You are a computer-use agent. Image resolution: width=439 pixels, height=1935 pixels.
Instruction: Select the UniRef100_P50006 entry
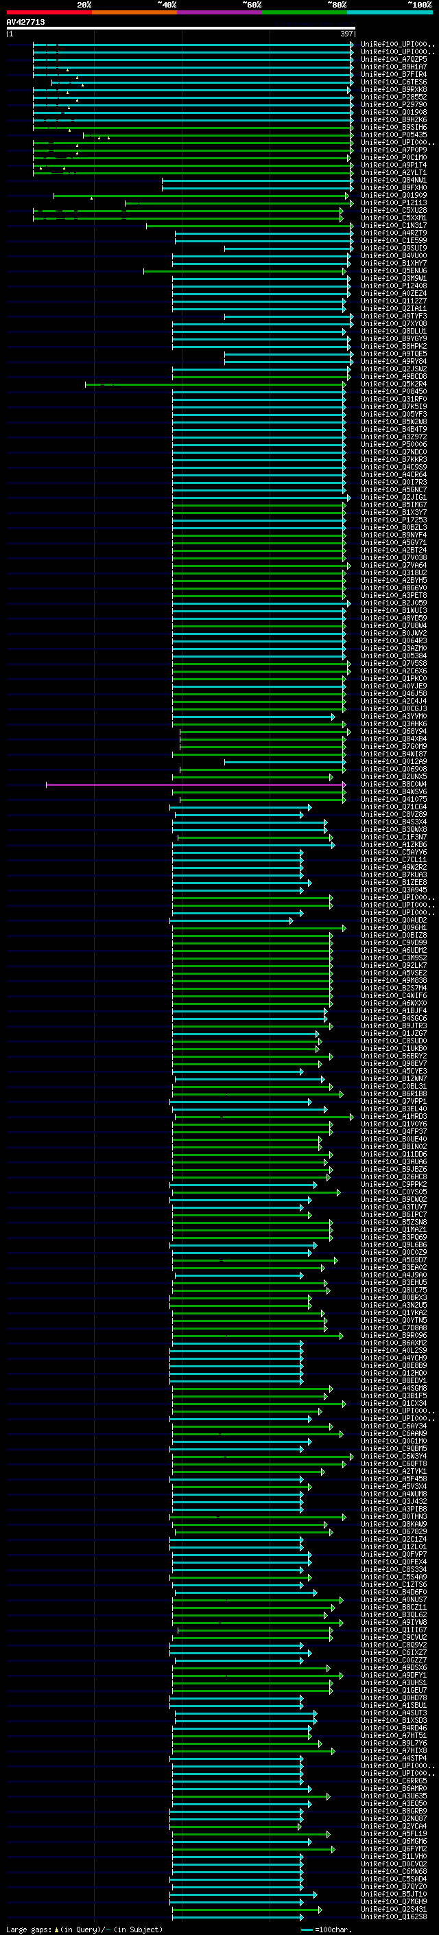point(394,445)
